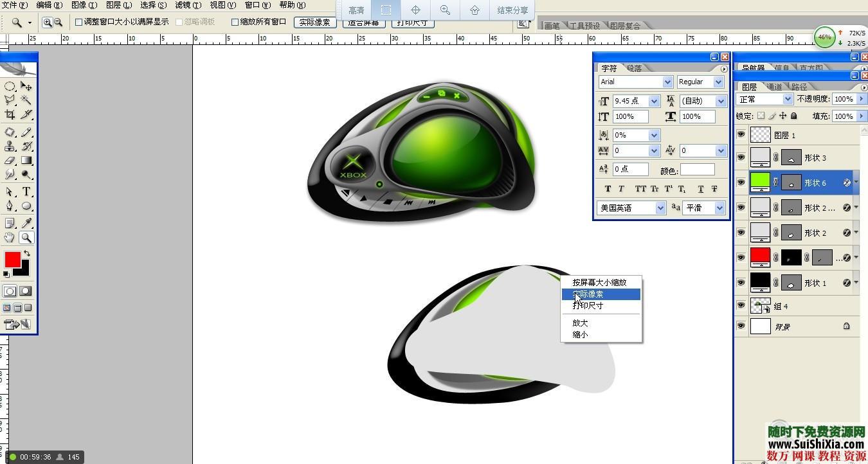This screenshot has height=464, width=868.
Task: Switch to 通道 tab
Action: click(774, 87)
